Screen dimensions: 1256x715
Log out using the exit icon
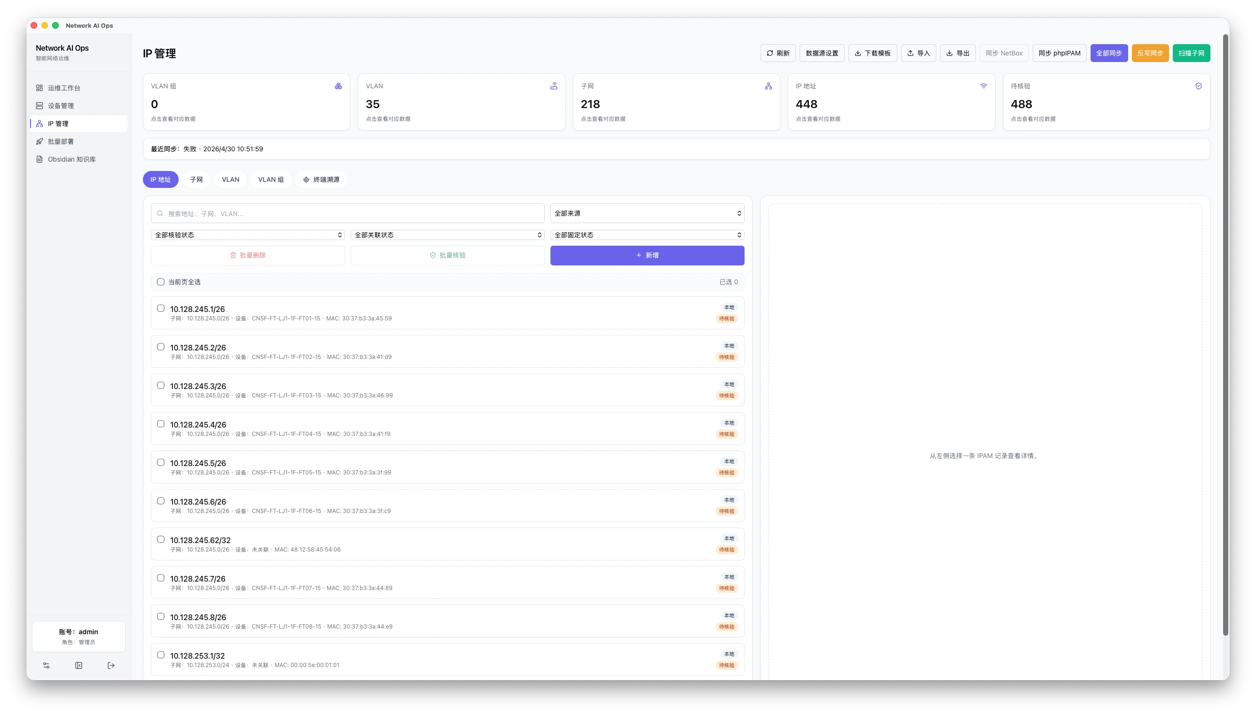click(x=111, y=665)
